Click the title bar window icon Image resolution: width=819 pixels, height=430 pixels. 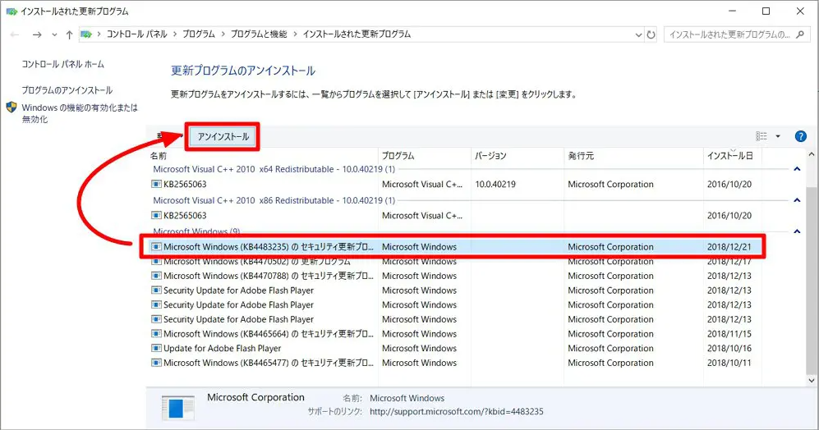click(12, 11)
